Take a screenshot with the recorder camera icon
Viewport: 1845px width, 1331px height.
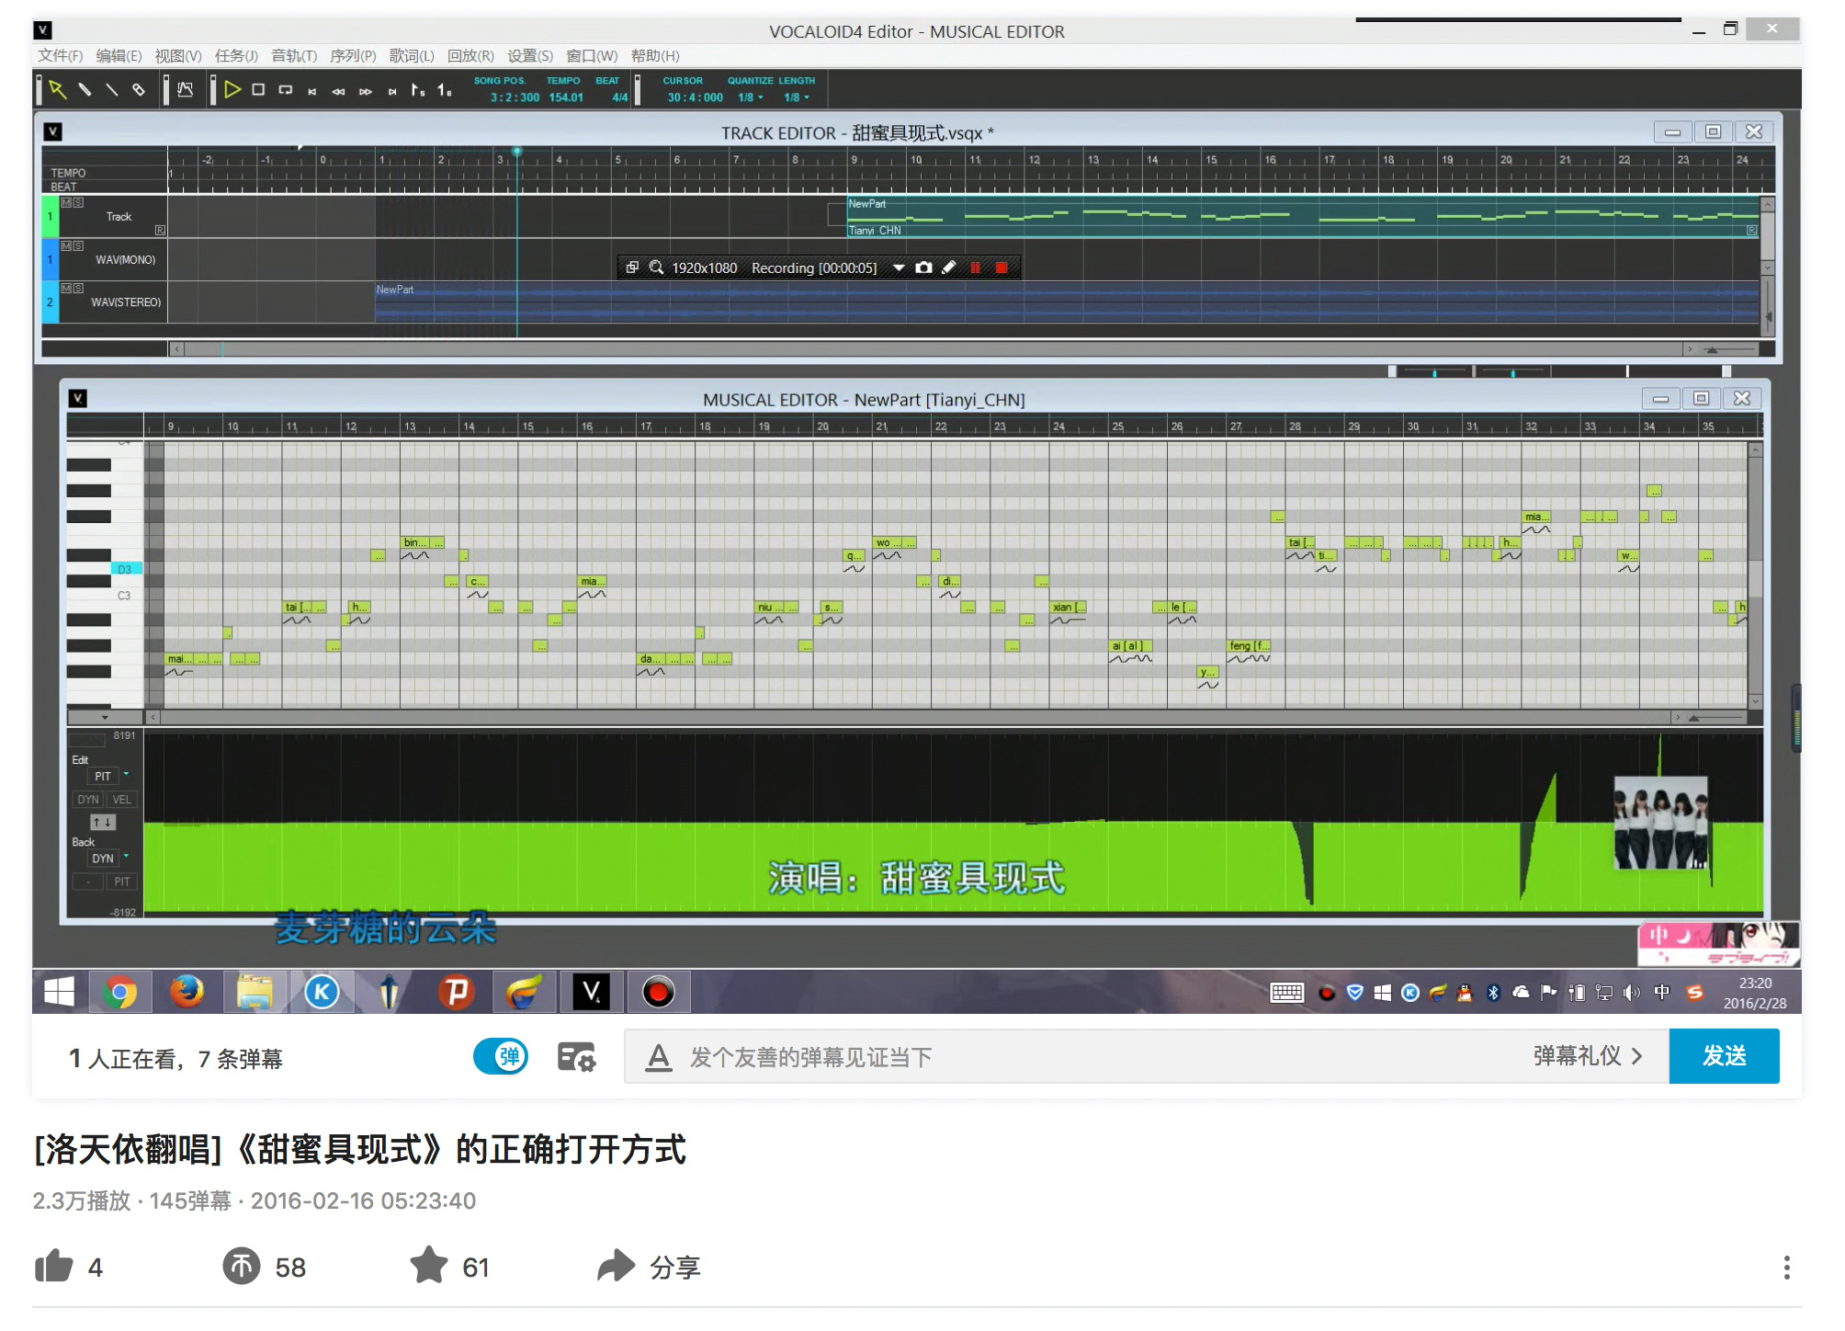pyautogui.click(x=923, y=267)
